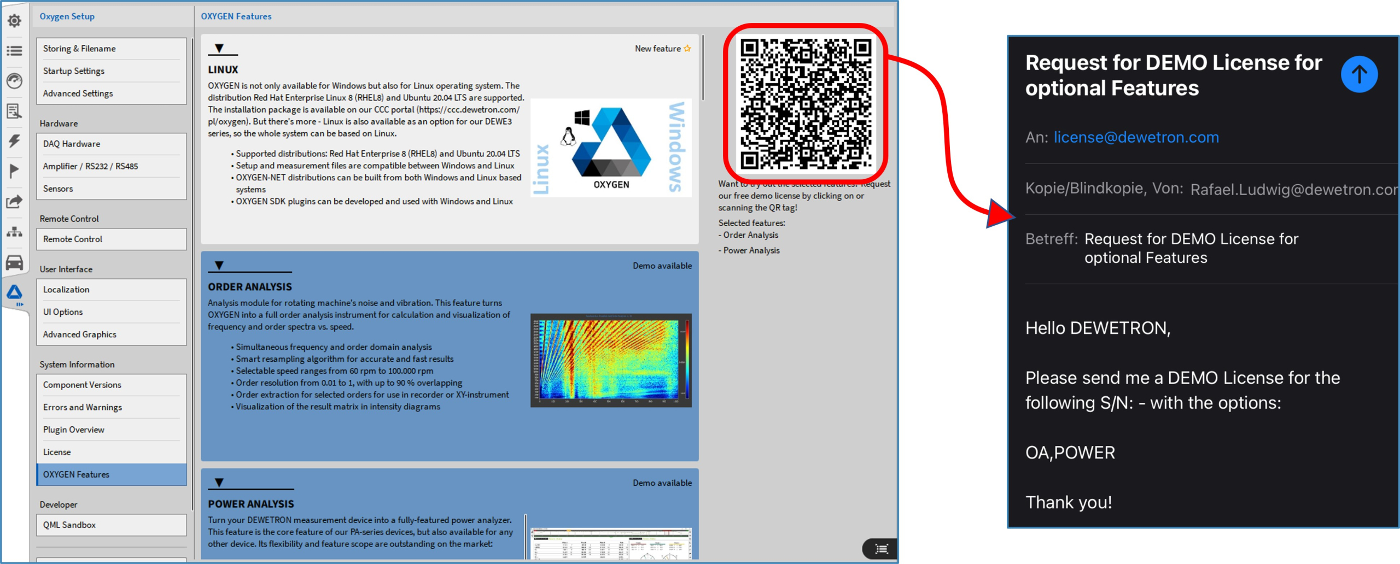The image size is (1400, 564).
Task: Collapse the LINUX feature section triangle
Action: pos(219,48)
